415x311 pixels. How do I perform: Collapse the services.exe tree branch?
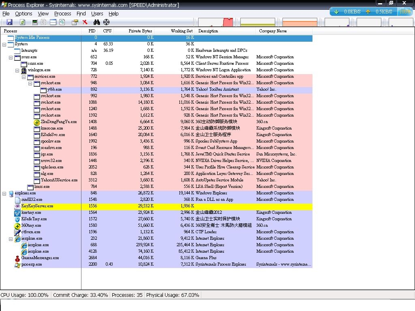coord(24,77)
